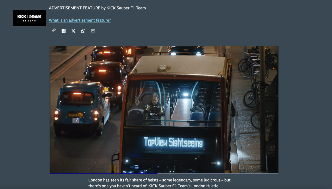Click the played blue portion of progress bar
Screen dimensions: 332x189
click(103, 173)
